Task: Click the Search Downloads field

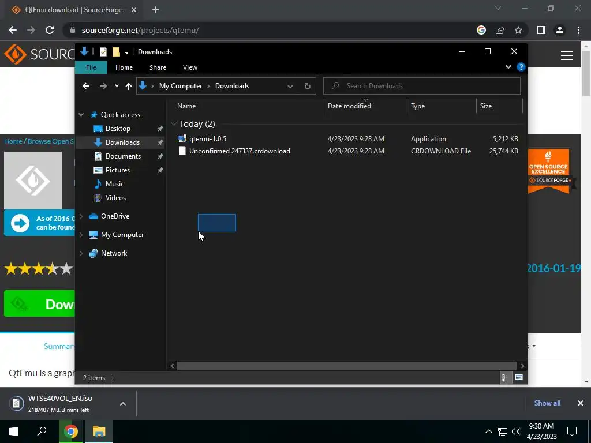Action: click(422, 86)
